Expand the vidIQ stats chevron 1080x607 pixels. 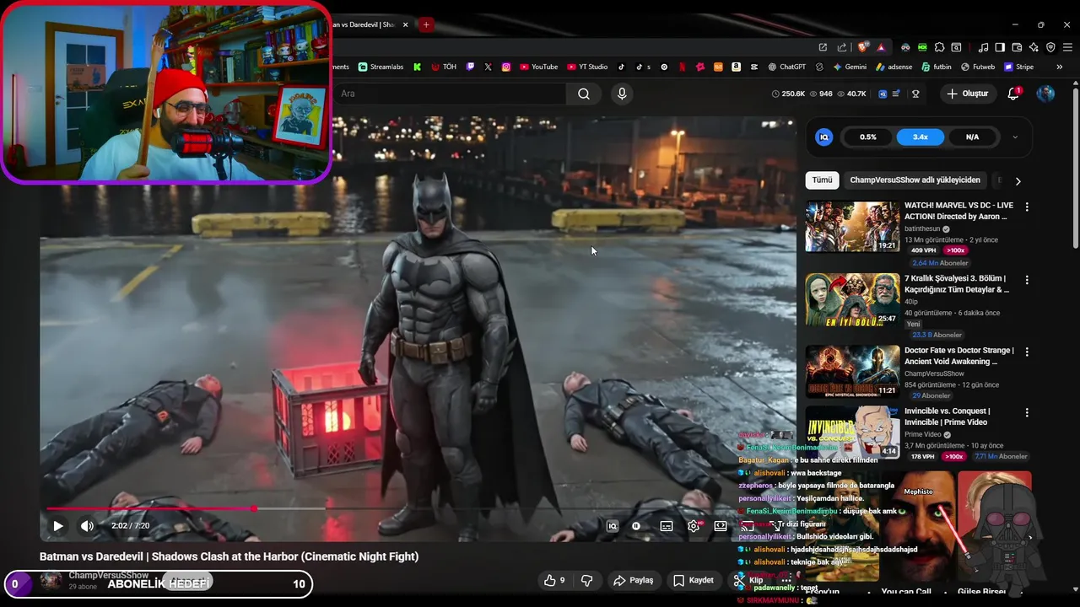tap(1015, 137)
